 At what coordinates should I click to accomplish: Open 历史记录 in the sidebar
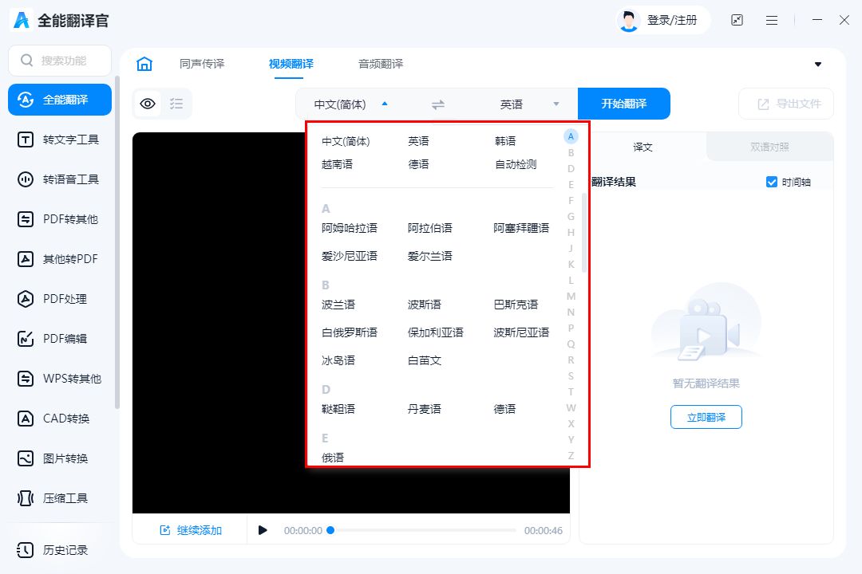click(x=60, y=550)
